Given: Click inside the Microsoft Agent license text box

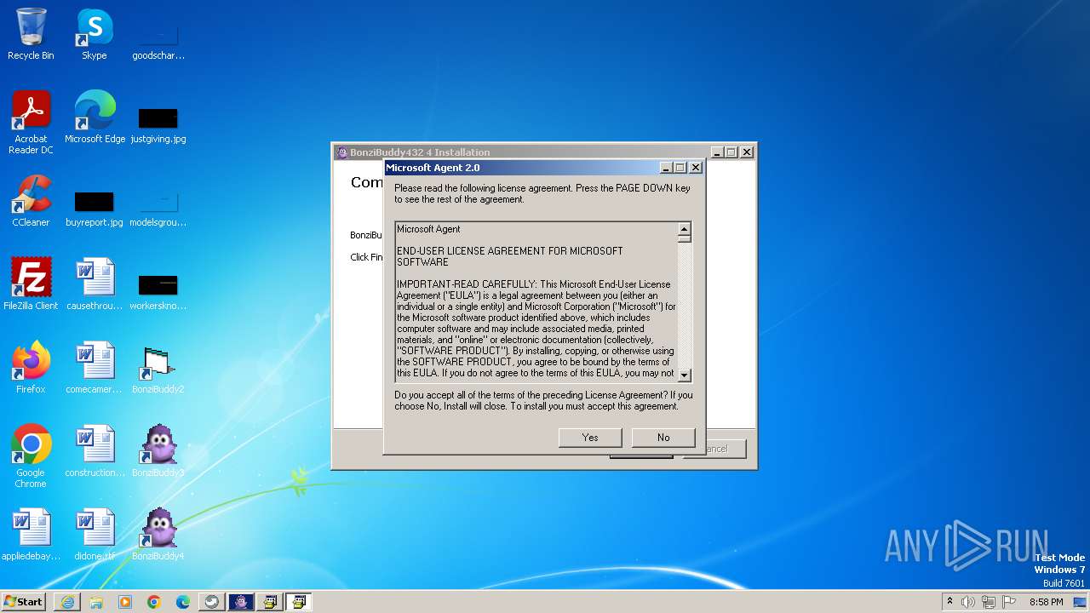Looking at the screenshot, I should pyautogui.click(x=536, y=302).
